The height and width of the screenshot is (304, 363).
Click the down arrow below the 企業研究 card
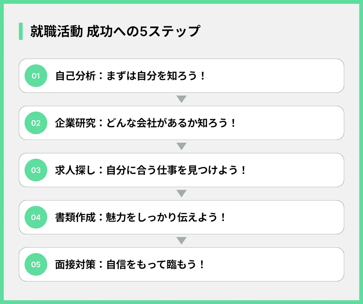tap(181, 146)
